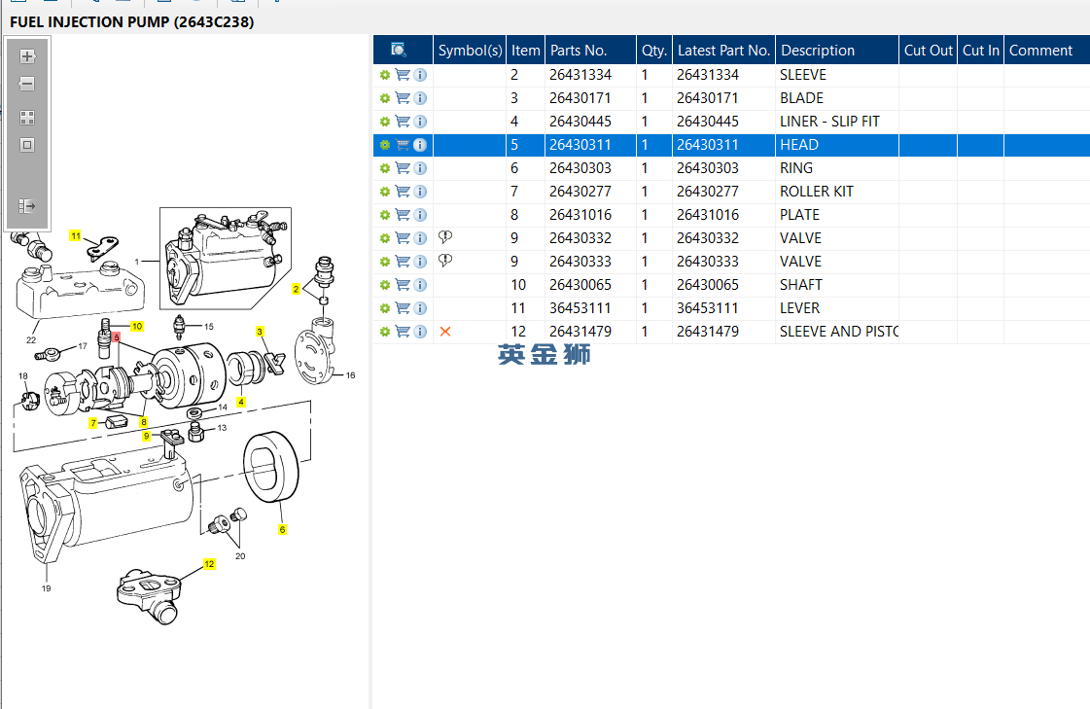Open the note bubble for VALVE 26430332
This screenshot has width=1090, height=709.
(x=445, y=237)
